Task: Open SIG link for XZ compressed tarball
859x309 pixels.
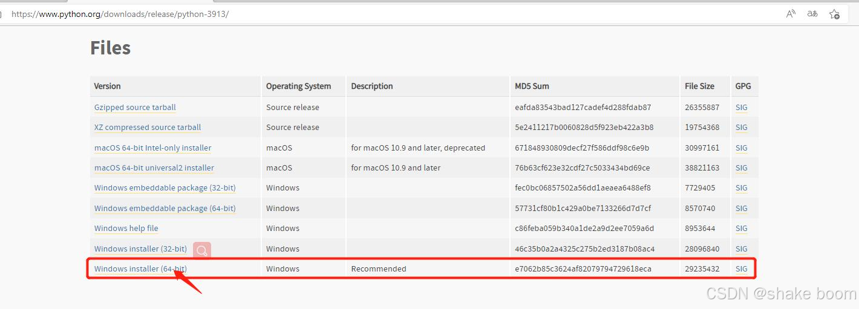Action: (742, 128)
